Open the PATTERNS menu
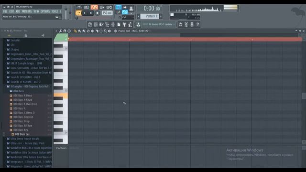 click(27, 11)
